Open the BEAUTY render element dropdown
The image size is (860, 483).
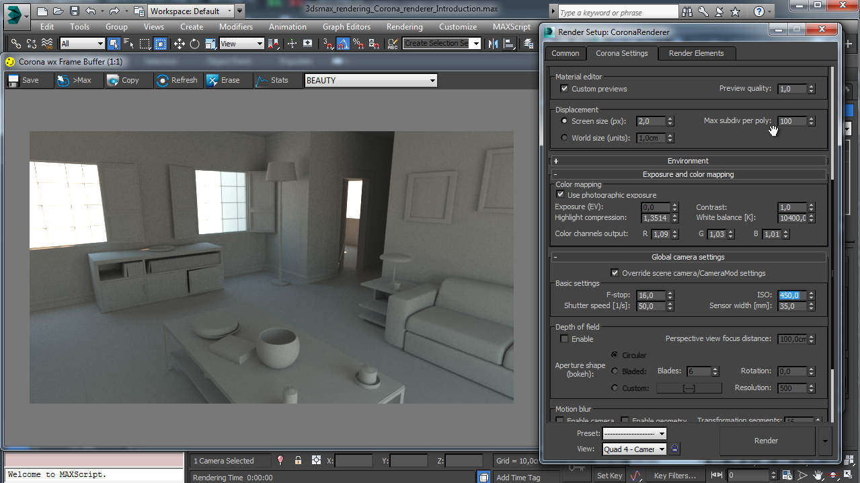(370, 81)
